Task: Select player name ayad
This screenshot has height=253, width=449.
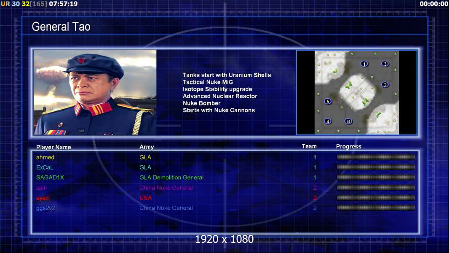Action: (43, 198)
